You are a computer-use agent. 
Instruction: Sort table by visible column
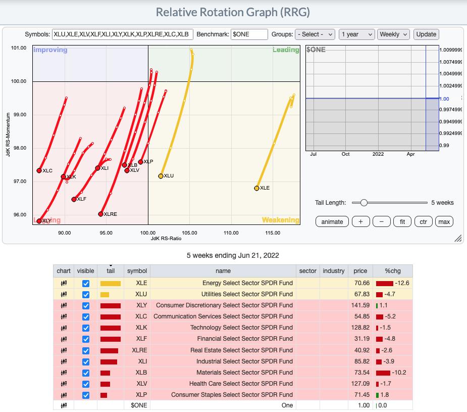tap(85, 270)
